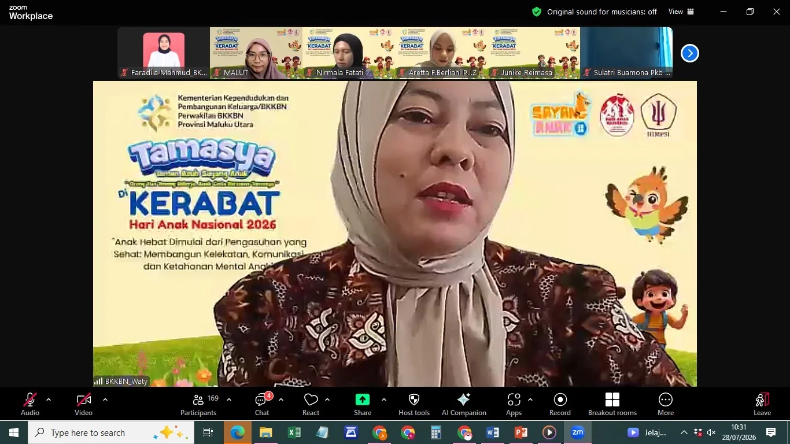This screenshot has height=444, width=790.
Task: Open the Participants panel
Action: click(198, 404)
